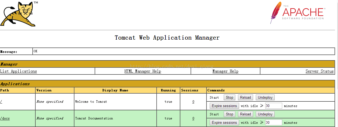Click the "OK" message text
The height and width of the screenshot is (127, 338).
[35, 51]
